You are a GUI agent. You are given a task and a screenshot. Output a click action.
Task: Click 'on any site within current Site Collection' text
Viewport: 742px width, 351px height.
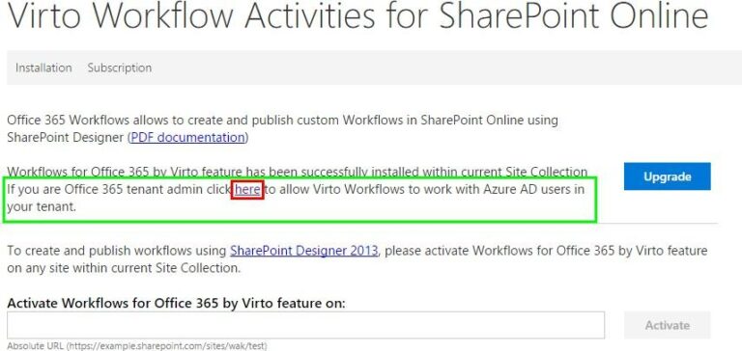(124, 268)
